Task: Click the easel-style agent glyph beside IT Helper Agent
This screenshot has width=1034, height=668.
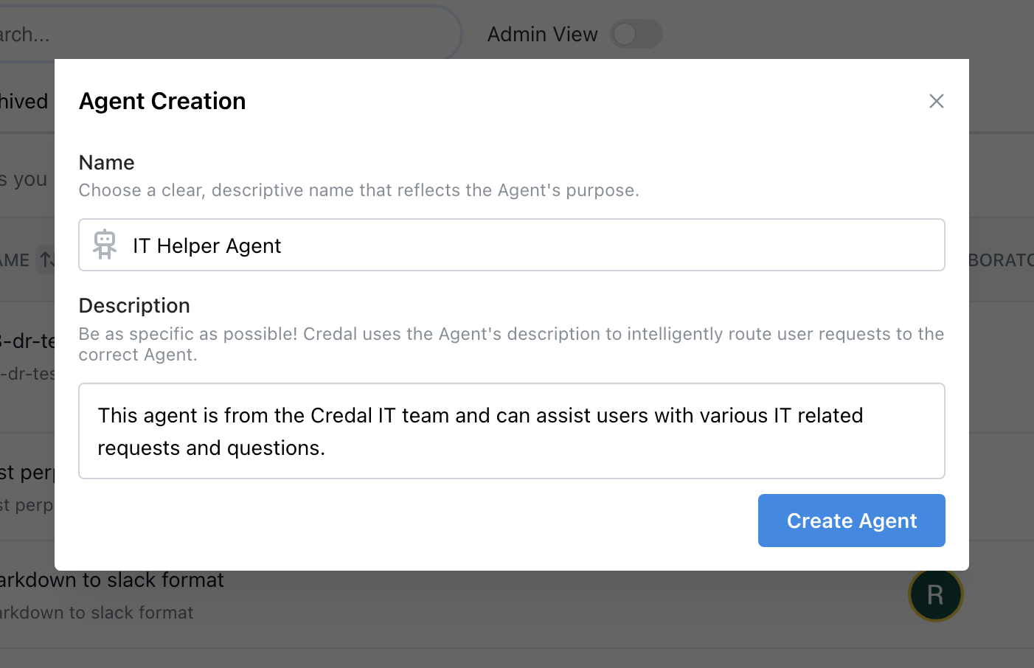Action: [105, 244]
